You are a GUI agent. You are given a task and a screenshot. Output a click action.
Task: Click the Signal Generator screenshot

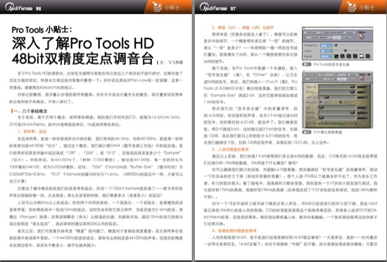[337, 44]
